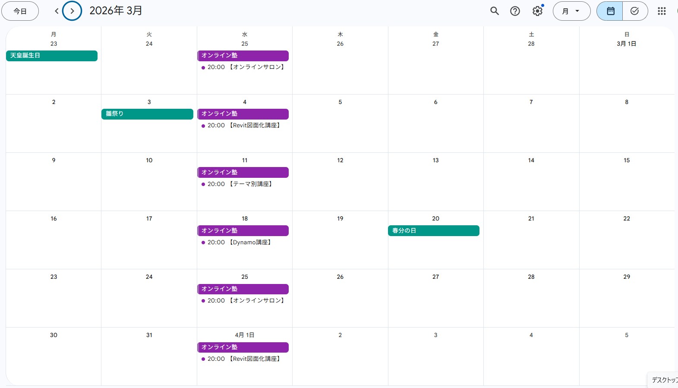The height and width of the screenshot is (388, 678).
Task: Click the 今日 button
Action: click(x=20, y=11)
